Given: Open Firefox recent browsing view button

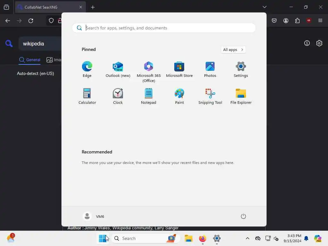Looking at the screenshot, I should tap(6, 7).
